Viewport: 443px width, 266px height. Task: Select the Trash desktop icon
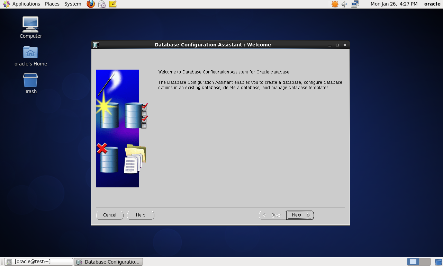coord(31,83)
